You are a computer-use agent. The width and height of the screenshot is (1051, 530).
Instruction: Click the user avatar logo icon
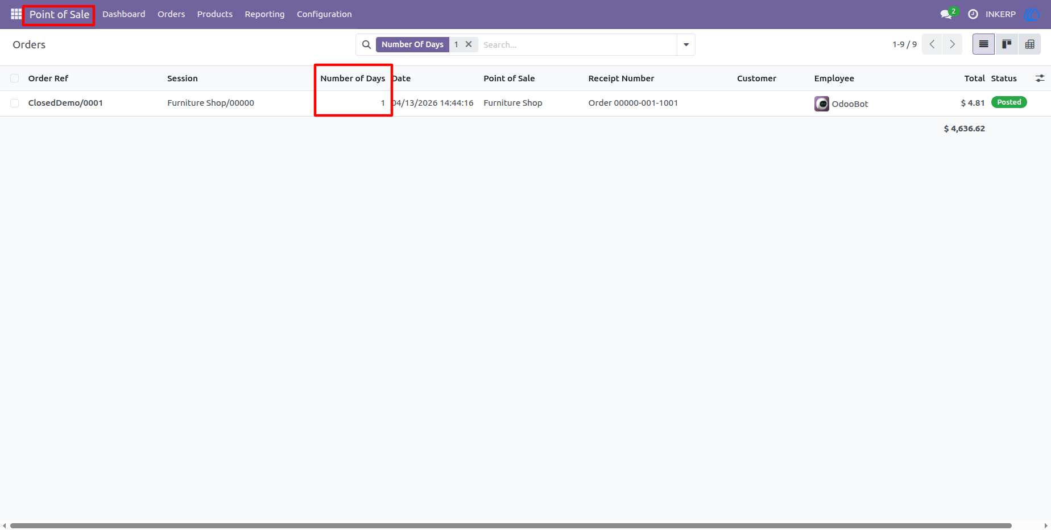pos(1032,14)
